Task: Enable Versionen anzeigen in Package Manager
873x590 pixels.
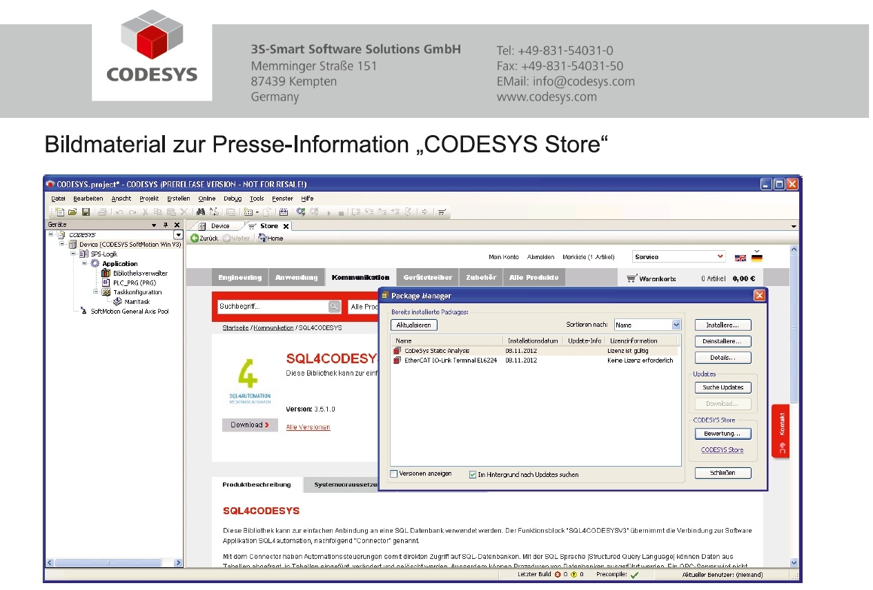Action: pyautogui.click(x=394, y=474)
